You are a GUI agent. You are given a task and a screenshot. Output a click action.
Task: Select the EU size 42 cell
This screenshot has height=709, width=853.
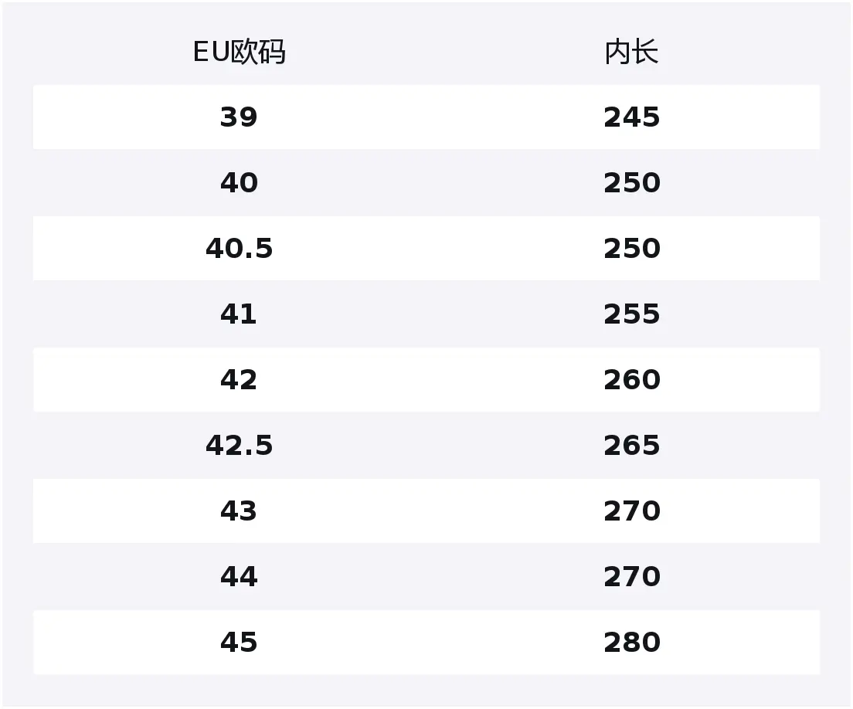[239, 379]
